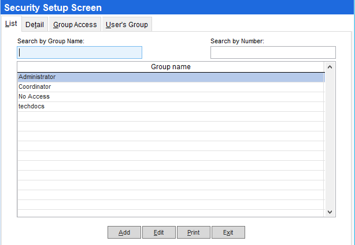
Task: Print the group list
Action: [x=194, y=232]
